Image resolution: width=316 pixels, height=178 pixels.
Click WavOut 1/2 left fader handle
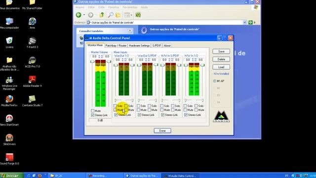click(x=116, y=65)
